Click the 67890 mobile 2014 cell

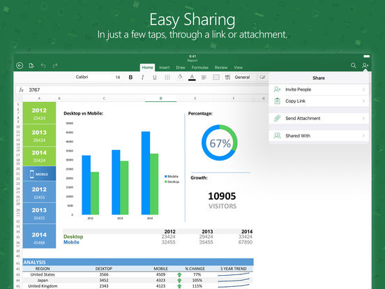pyautogui.click(x=246, y=242)
